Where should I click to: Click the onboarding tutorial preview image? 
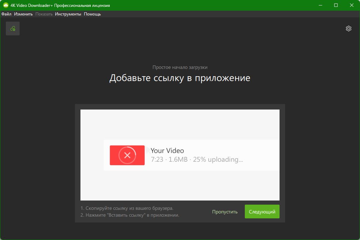tap(180, 155)
